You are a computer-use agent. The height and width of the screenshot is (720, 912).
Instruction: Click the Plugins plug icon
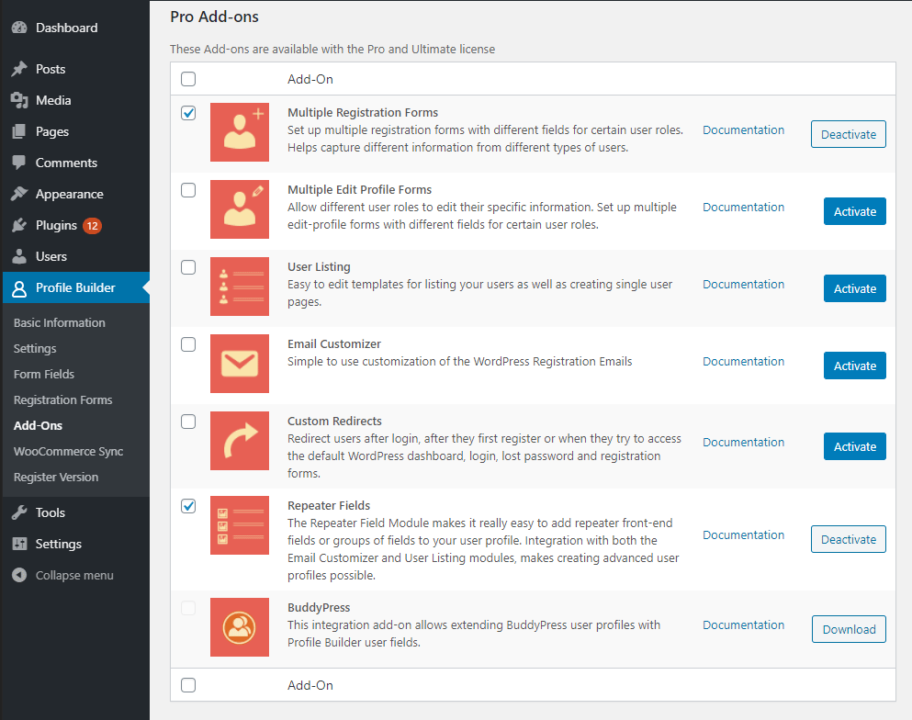pyautogui.click(x=19, y=225)
